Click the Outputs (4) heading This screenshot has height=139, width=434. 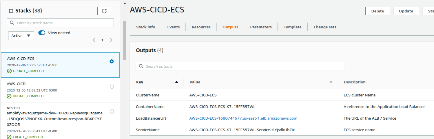pyautogui.click(x=149, y=50)
